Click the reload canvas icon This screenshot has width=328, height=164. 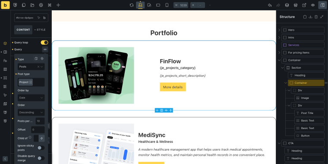[132, 5]
